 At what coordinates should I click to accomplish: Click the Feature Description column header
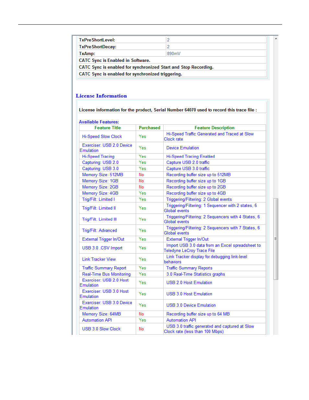point(214,128)
